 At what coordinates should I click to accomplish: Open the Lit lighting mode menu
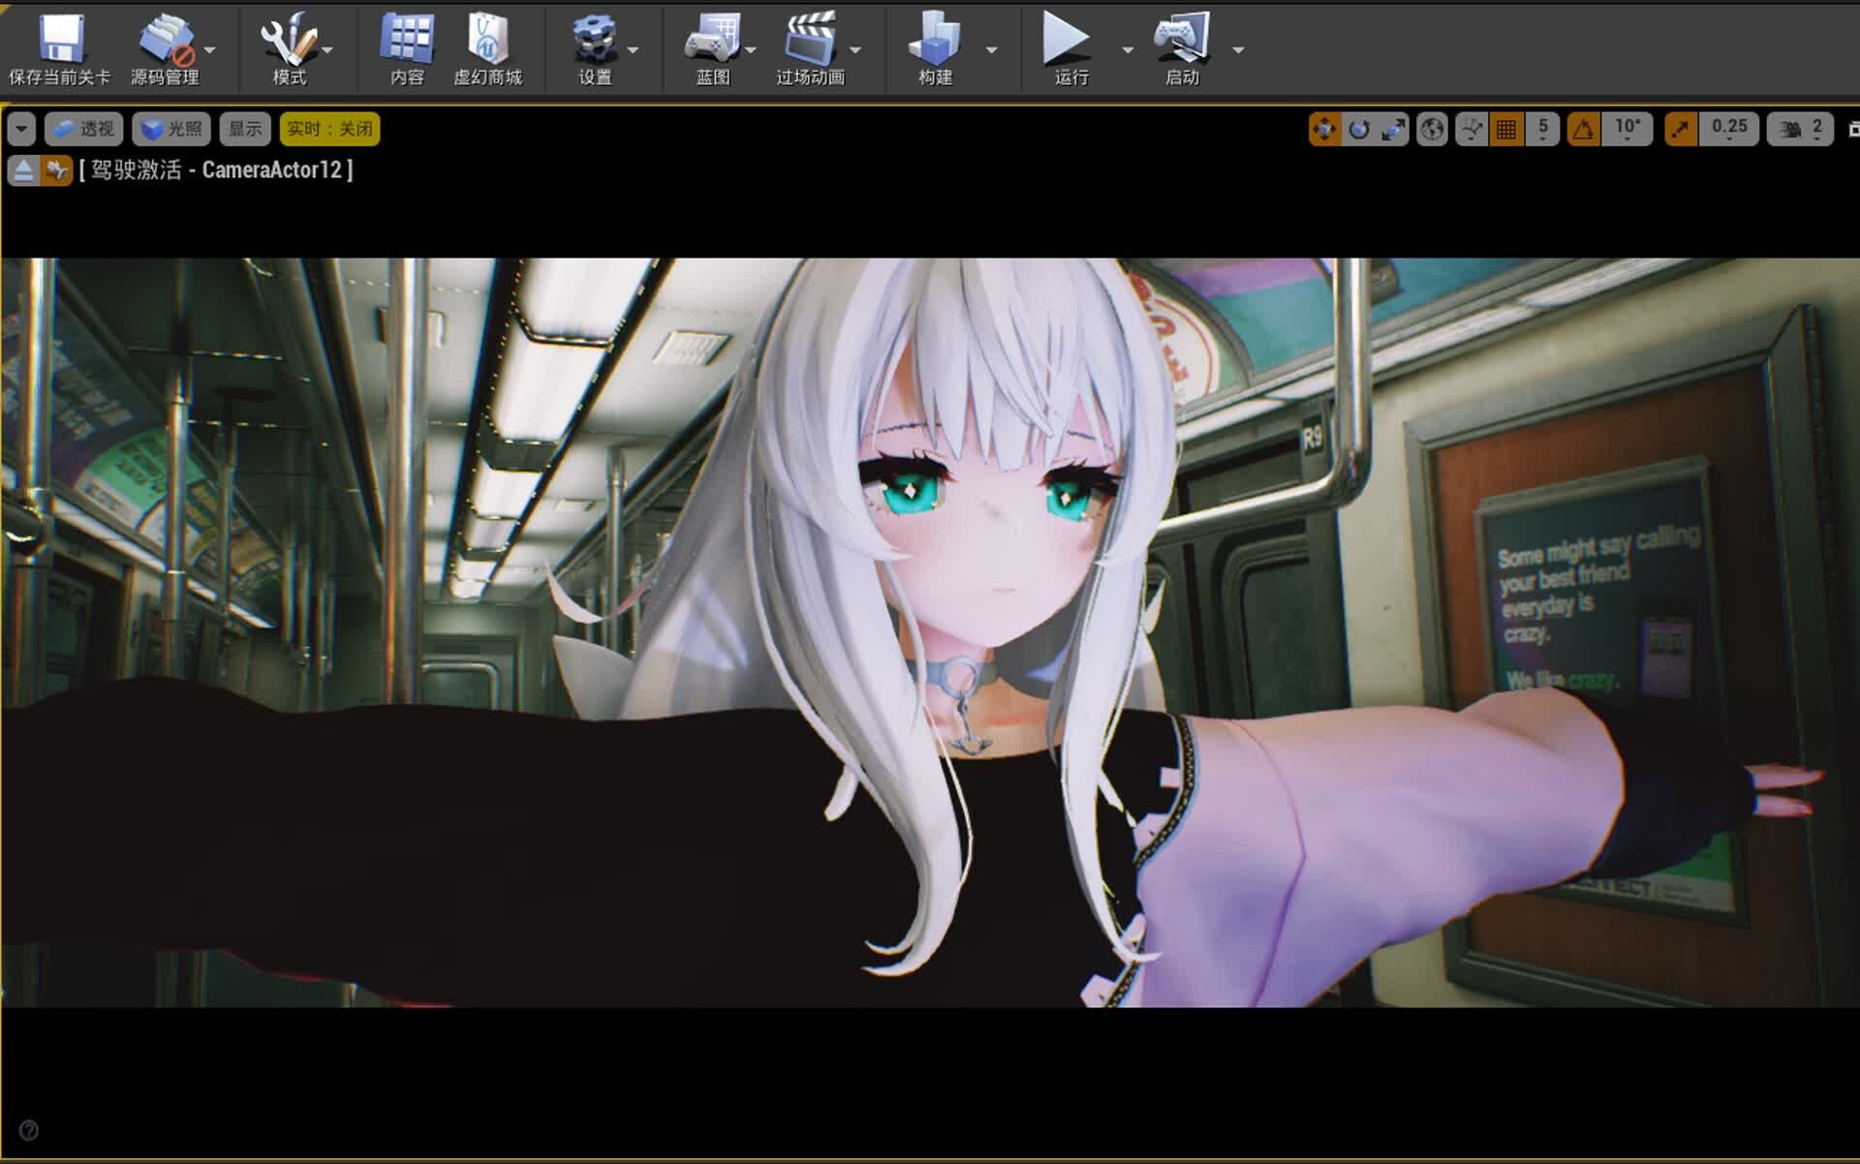click(x=171, y=129)
